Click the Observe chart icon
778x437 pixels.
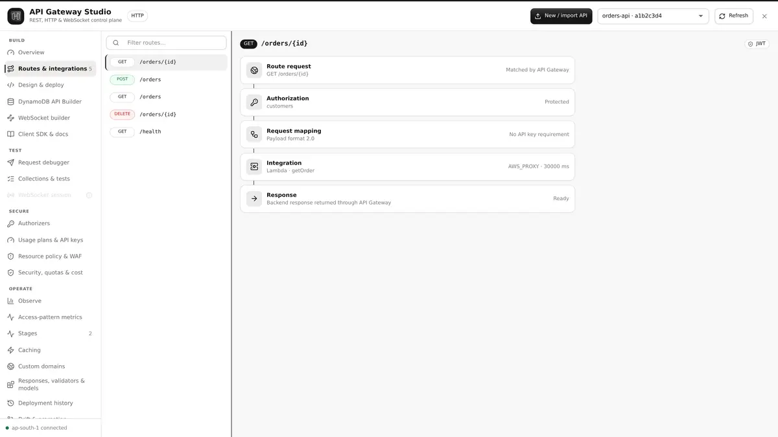(x=10, y=301)
